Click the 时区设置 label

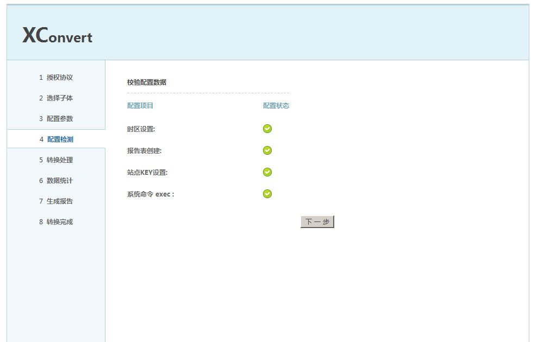click(x=141, y=129)
